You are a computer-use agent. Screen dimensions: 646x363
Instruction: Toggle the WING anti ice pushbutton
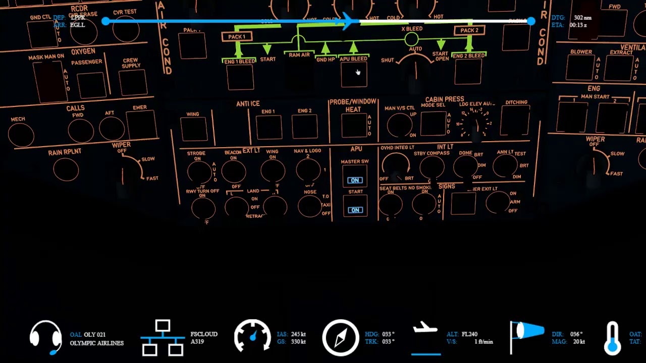[x=193, y=129]
